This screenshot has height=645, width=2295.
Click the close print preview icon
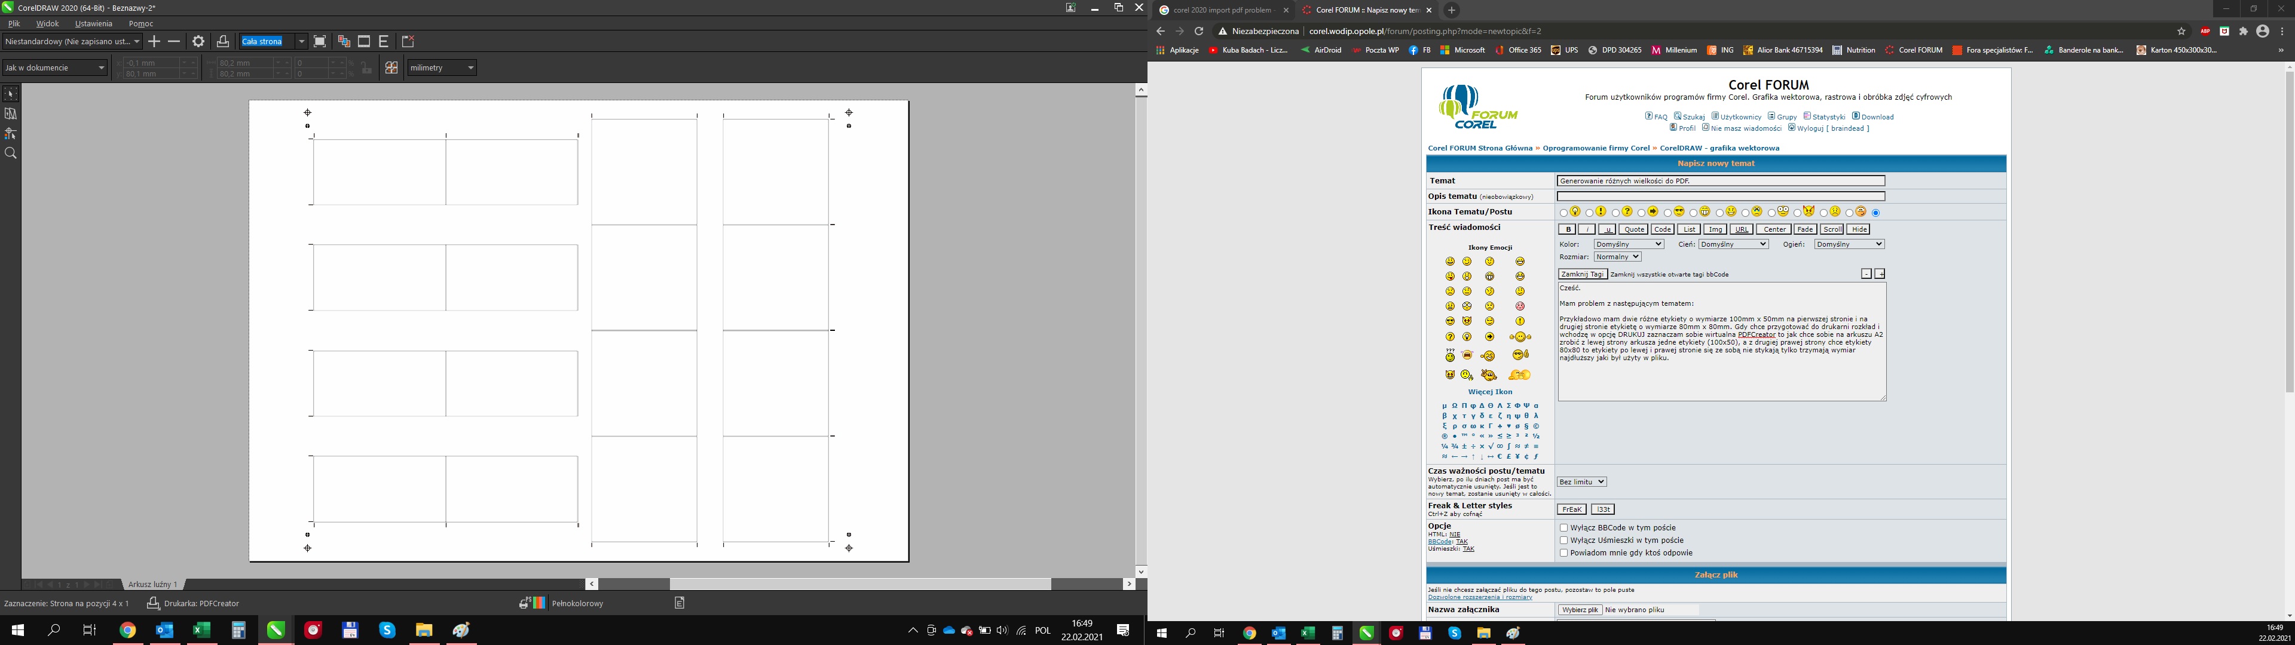pyautogui.click(x=409, y=42)
